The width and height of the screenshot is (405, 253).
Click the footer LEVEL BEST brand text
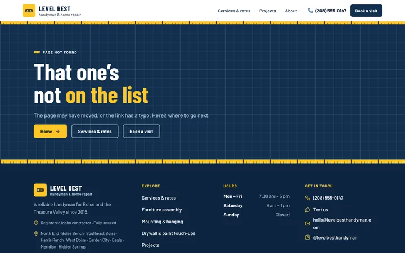coord(66,188)
